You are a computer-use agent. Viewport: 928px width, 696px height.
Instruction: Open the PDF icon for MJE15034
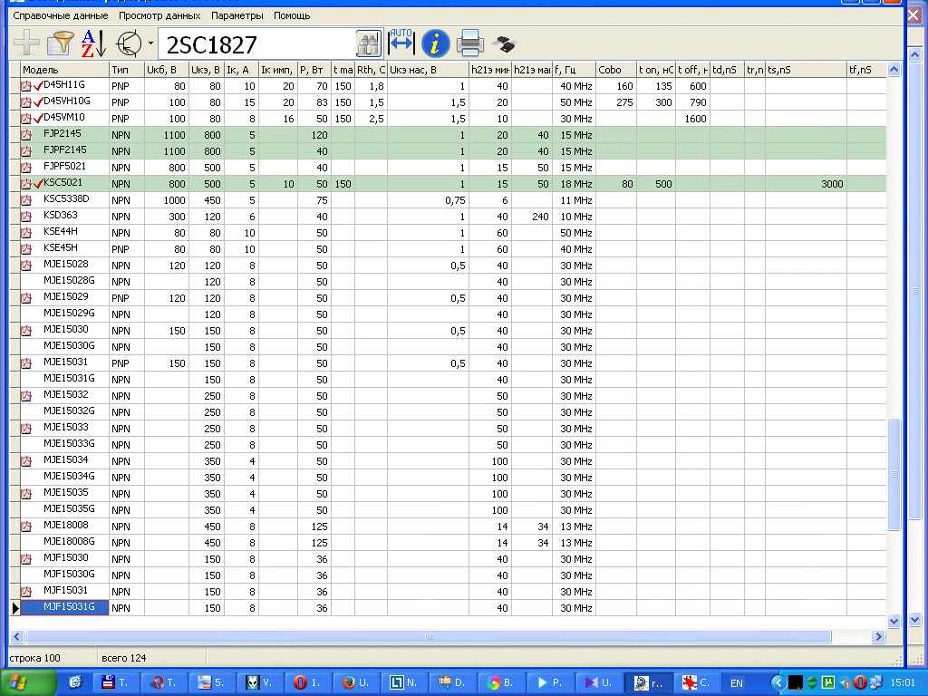[26, 461]
